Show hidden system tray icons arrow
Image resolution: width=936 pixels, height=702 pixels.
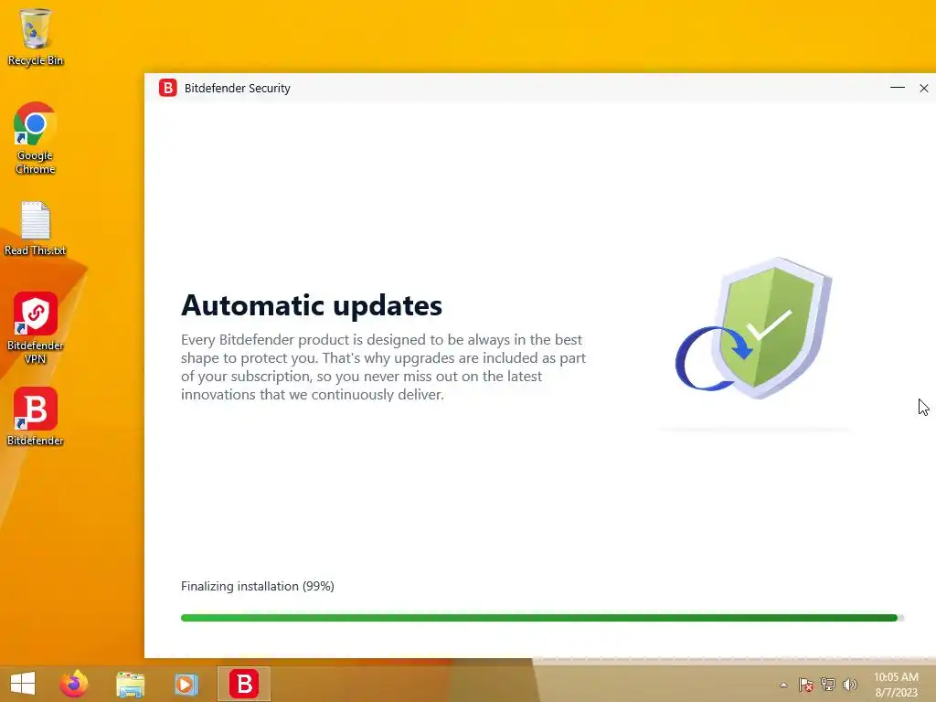[x=783, y=685]
